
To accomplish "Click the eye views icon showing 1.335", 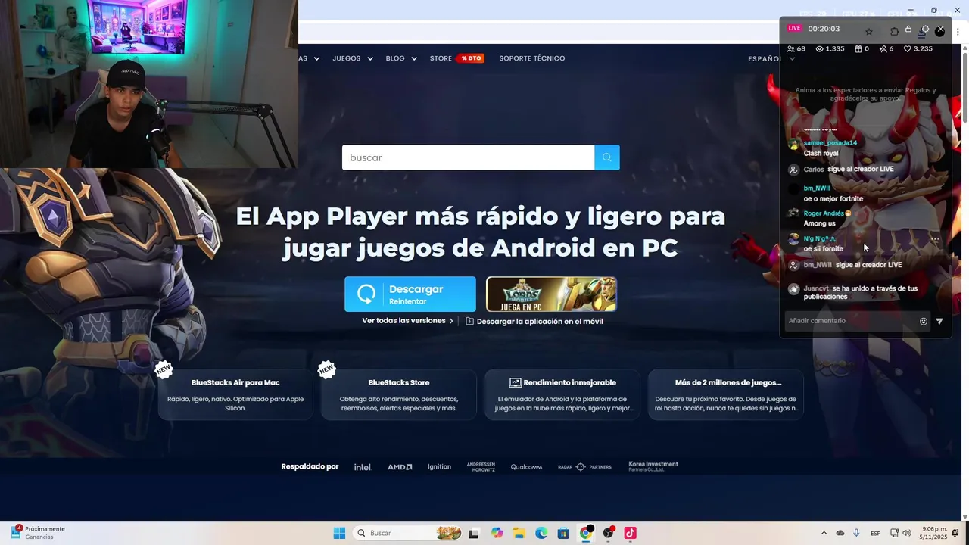I will 819,49.
